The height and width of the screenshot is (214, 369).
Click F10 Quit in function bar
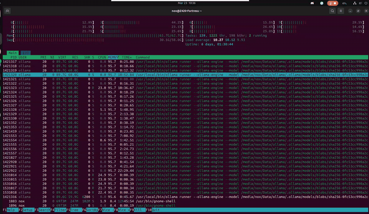[x=153, y=210]
